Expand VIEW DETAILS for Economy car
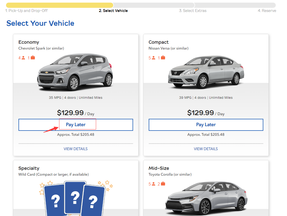The height and width of the screenshot is (216, 287). coord(76,149)
